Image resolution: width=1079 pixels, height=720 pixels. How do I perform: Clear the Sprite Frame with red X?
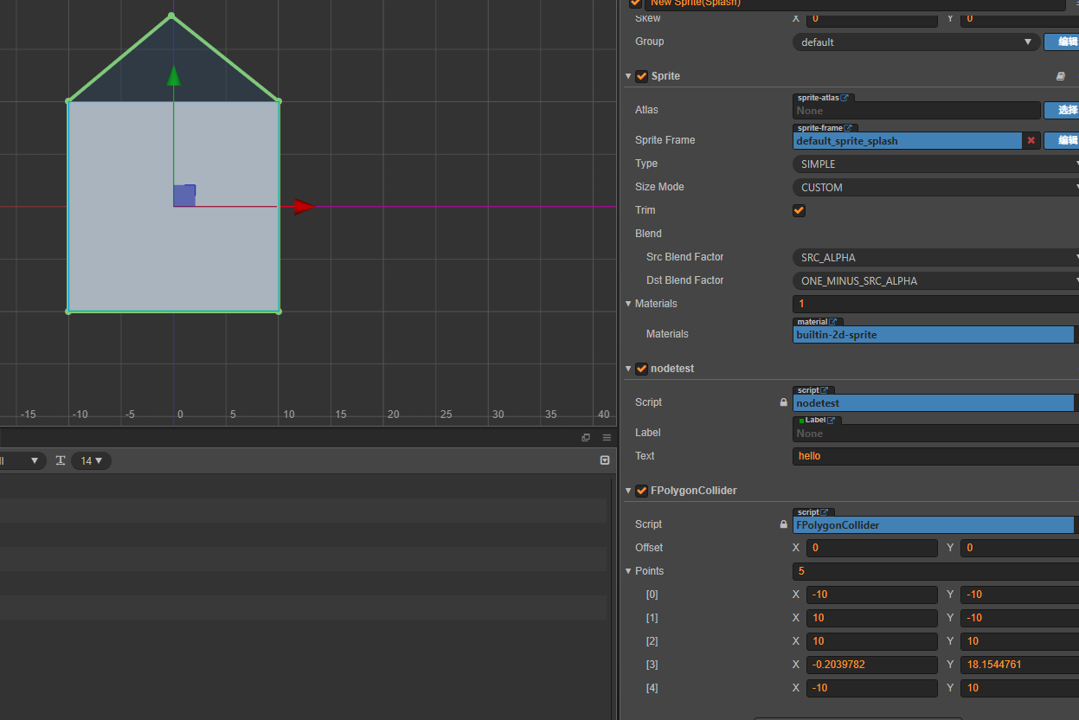point(1031,140)
